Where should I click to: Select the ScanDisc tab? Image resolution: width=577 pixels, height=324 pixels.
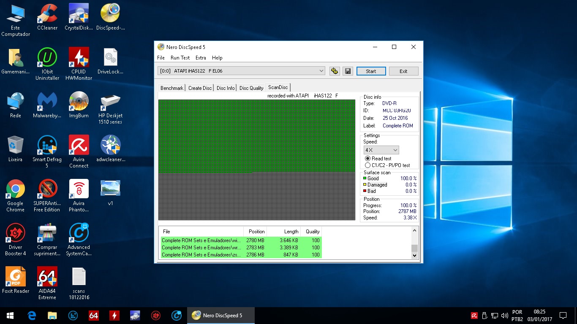tap(278, 87)
